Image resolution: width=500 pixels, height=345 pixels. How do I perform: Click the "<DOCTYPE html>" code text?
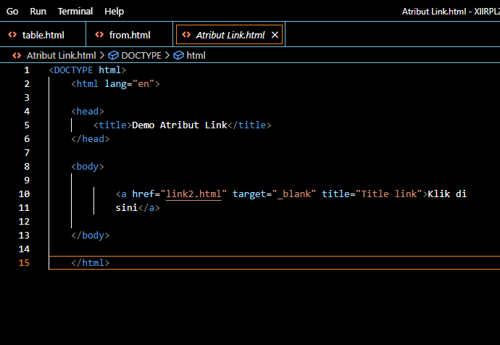[x=88, y=70]
